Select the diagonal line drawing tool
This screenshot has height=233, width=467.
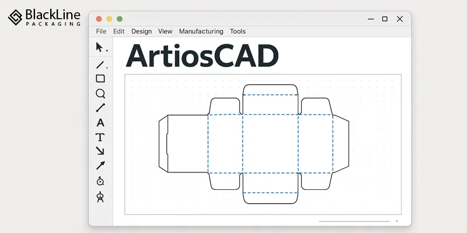[100, 65]
